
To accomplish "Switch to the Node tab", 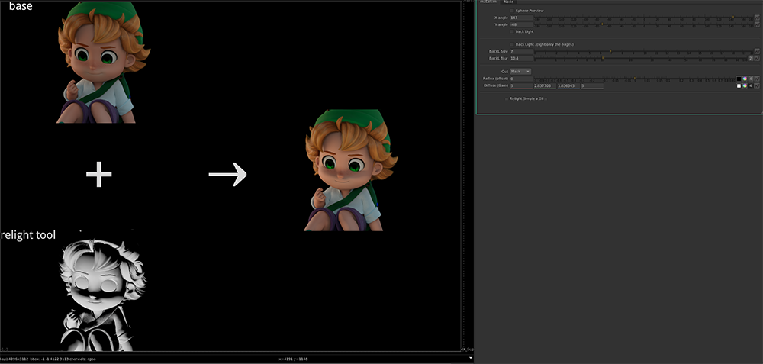I will click(509, 2).
